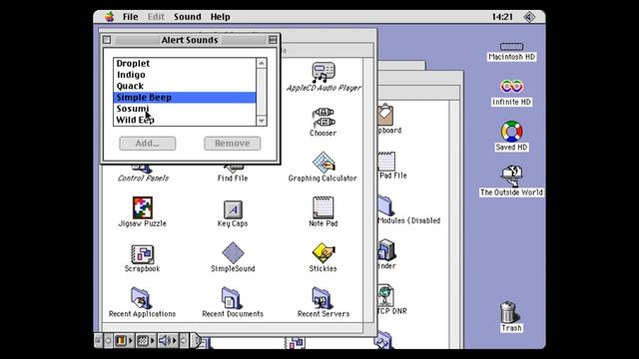Select the SimpleSound application icon
Viewport: 639px width, 359px height.
pos(233,252)
